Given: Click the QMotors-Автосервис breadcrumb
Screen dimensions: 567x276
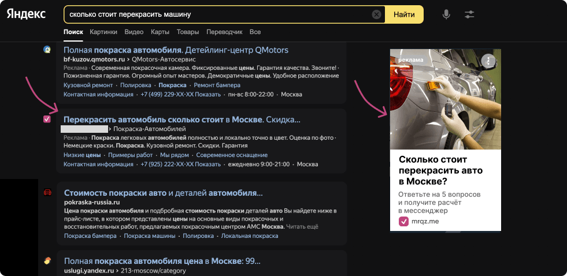Looking at the screenshot, I should [164, 59].
